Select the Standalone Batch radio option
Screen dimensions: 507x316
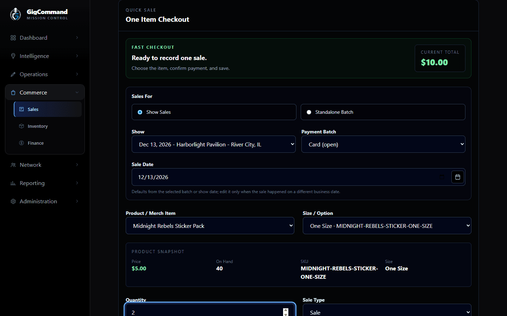pyautogui.click(x=309, y=112)
